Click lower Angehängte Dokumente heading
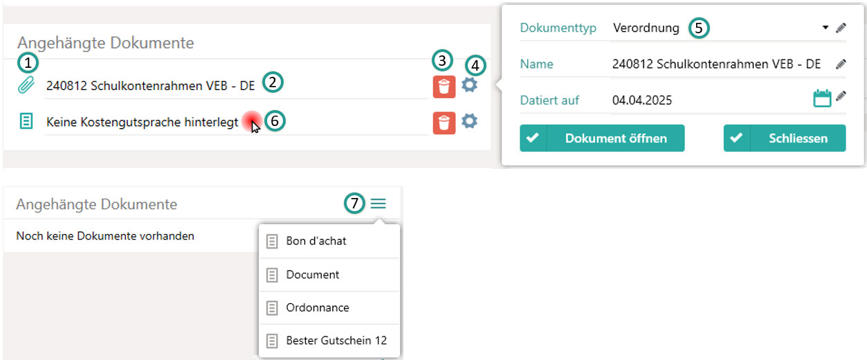The height and width of the screenshot is (360, 867). click(x=96, y=204)
